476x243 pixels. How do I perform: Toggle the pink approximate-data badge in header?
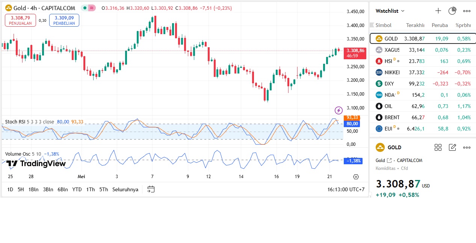pyautogui.click(x=92, y=8)
